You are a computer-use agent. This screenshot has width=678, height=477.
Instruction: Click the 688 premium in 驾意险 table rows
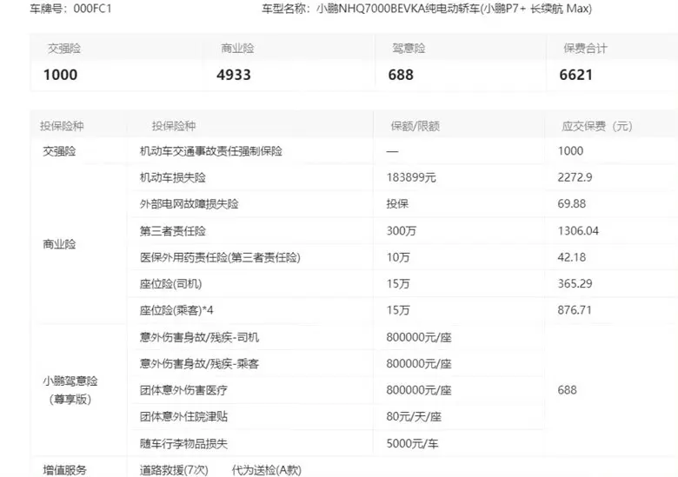pyautogui.click(x=567, y=391)
